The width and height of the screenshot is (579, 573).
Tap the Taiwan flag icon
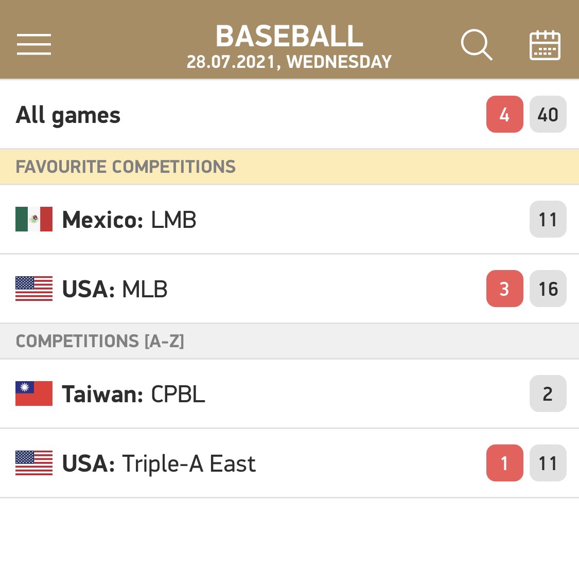pyautogui.click(x=34, y=394)
